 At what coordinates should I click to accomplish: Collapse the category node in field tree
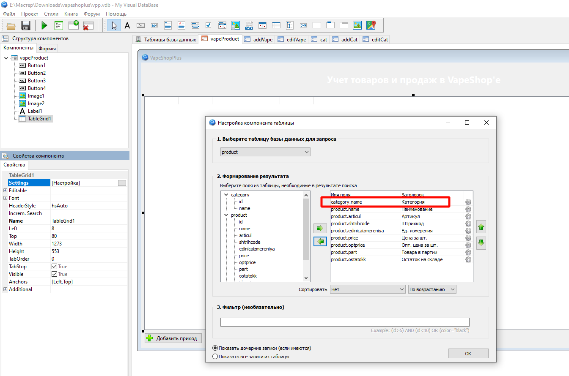click(x=226, y=195)
